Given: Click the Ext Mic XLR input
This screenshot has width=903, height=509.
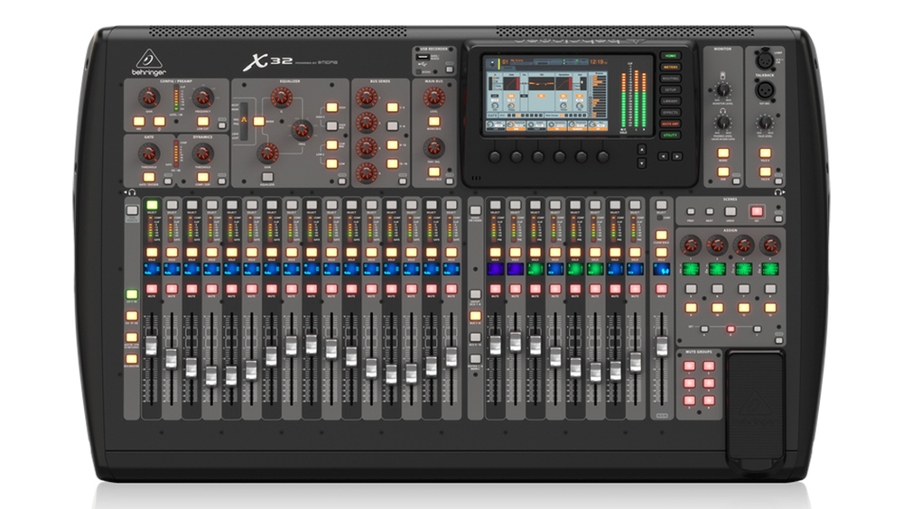Looking at the screenshot, I should pyautogui.click(x=765, y=89).
